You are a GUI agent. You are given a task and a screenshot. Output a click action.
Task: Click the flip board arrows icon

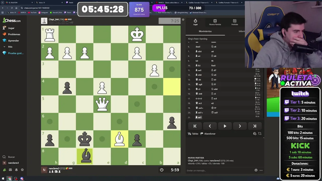tap(260, 134)
